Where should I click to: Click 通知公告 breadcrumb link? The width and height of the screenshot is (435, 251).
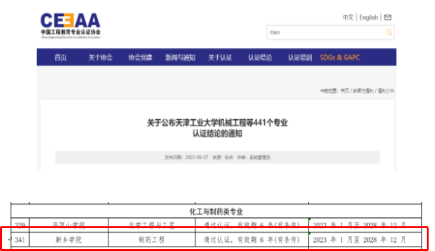pyautogui.click(x=386, y=91)
